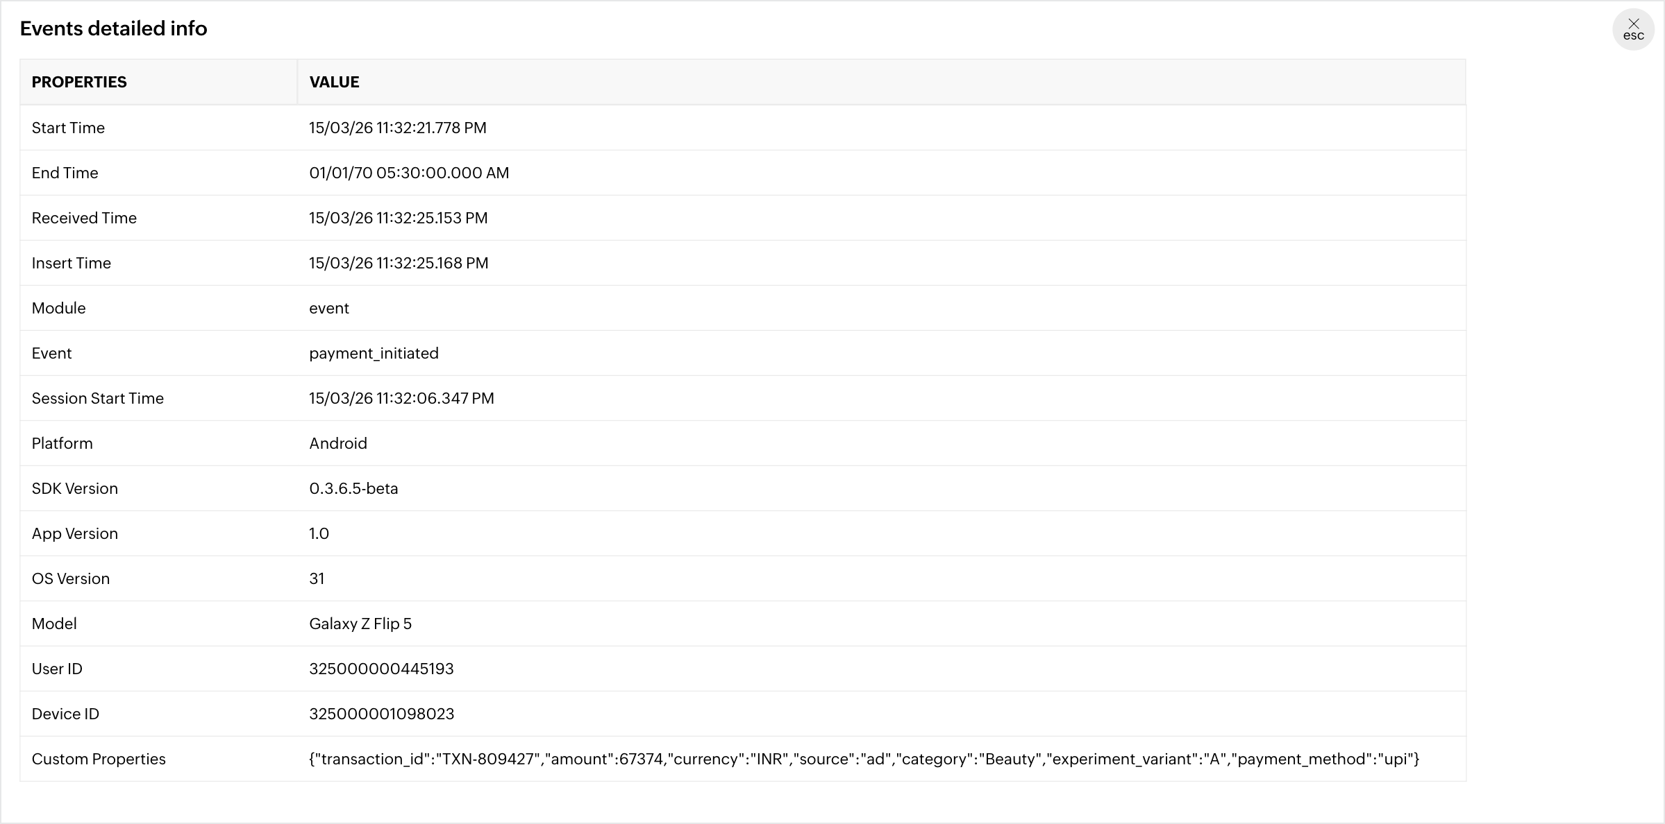
Task: Click the SDK Version 0.3.6.5-beta value
Action: (x=353, y=488)
